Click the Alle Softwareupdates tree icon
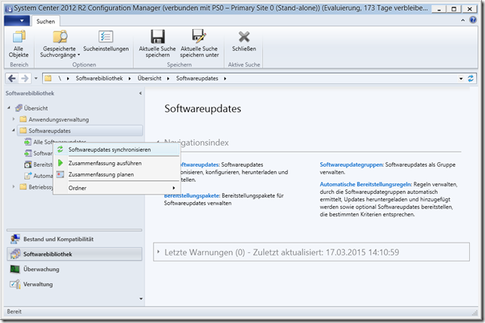 28,142
